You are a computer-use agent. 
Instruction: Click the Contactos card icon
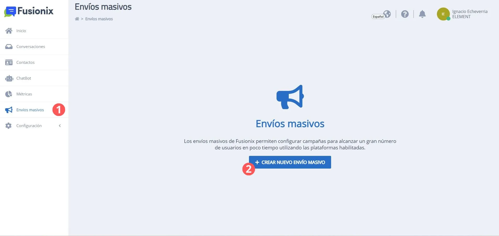[9, 62]
